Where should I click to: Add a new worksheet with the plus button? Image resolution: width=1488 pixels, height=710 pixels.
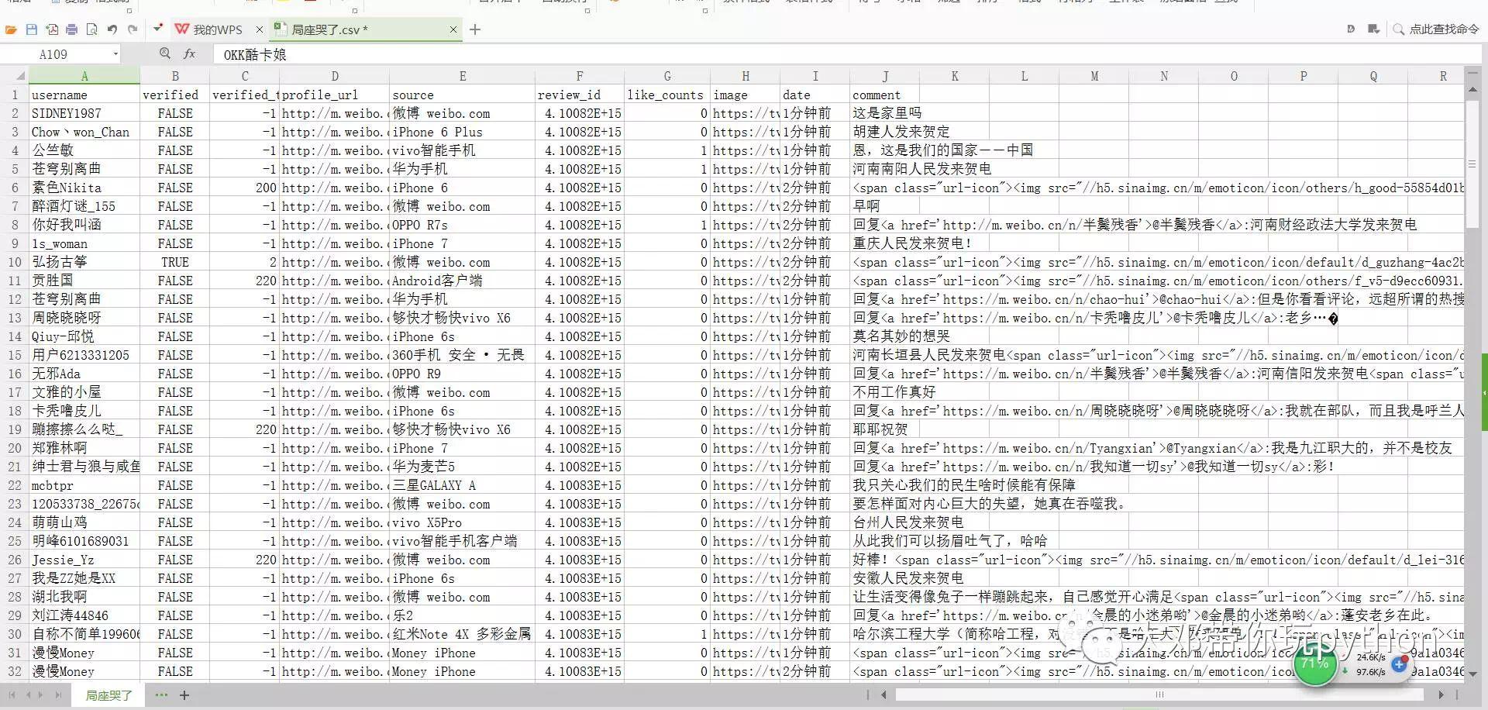tap(184, 695)
